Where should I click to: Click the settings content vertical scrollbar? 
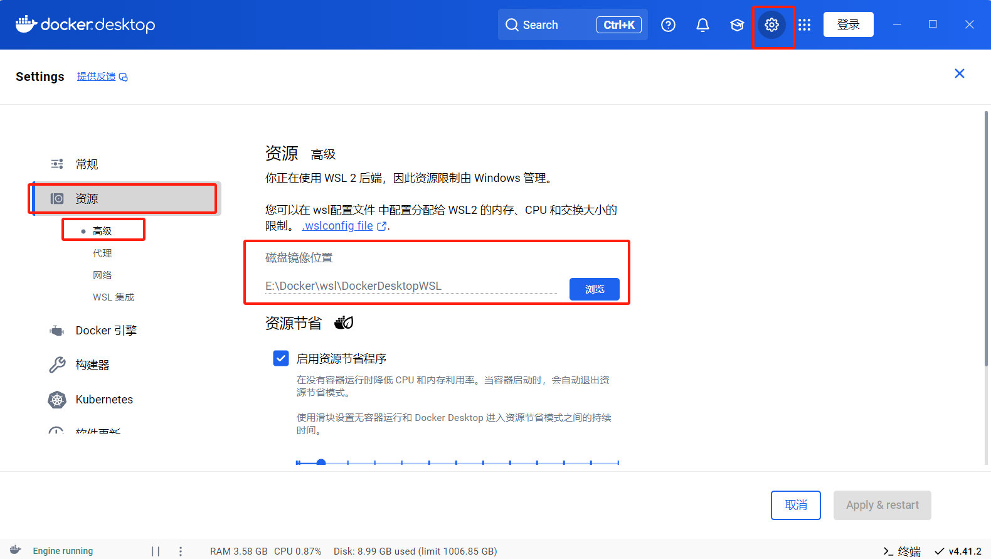point(986,238)
